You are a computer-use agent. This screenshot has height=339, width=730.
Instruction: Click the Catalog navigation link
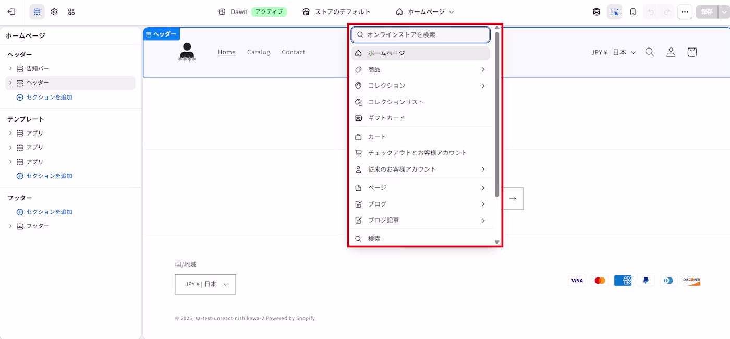[x=259, y=52]
